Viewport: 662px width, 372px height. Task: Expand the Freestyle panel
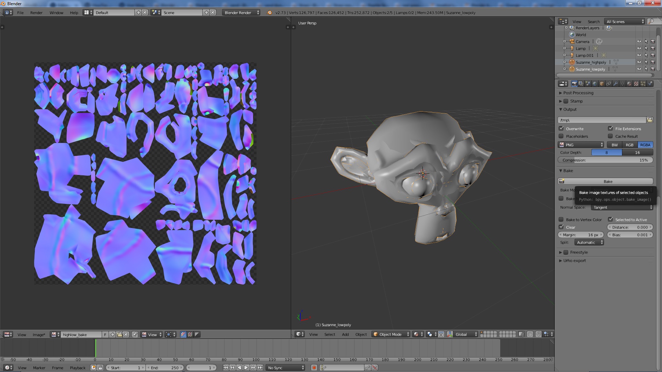(579, 252)
